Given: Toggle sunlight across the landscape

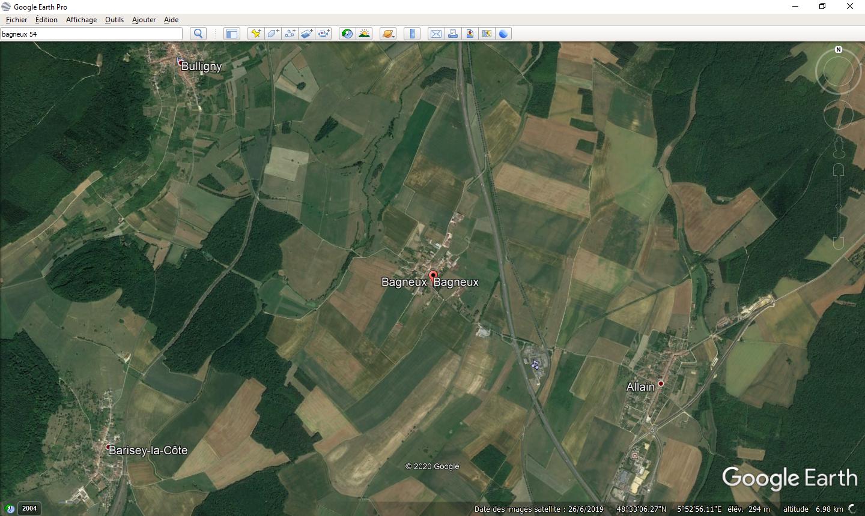Looking at the screenshot, I should [x=364, y=34].
